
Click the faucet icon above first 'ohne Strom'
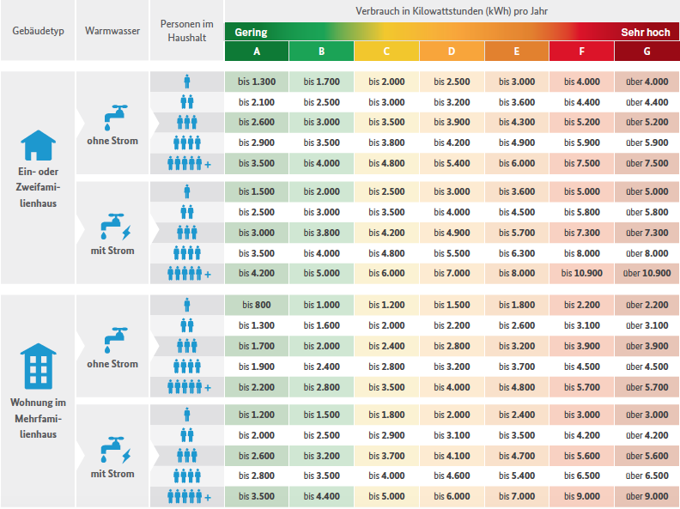point(115,118)
